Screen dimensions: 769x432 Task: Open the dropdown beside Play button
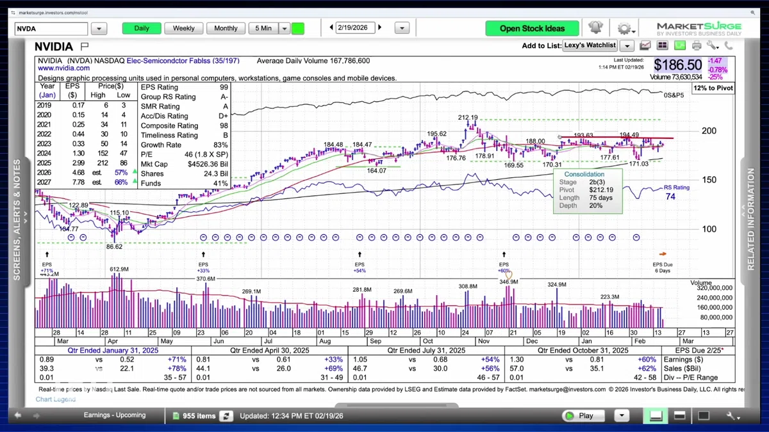pyautogui.click(x=622, y=415)
